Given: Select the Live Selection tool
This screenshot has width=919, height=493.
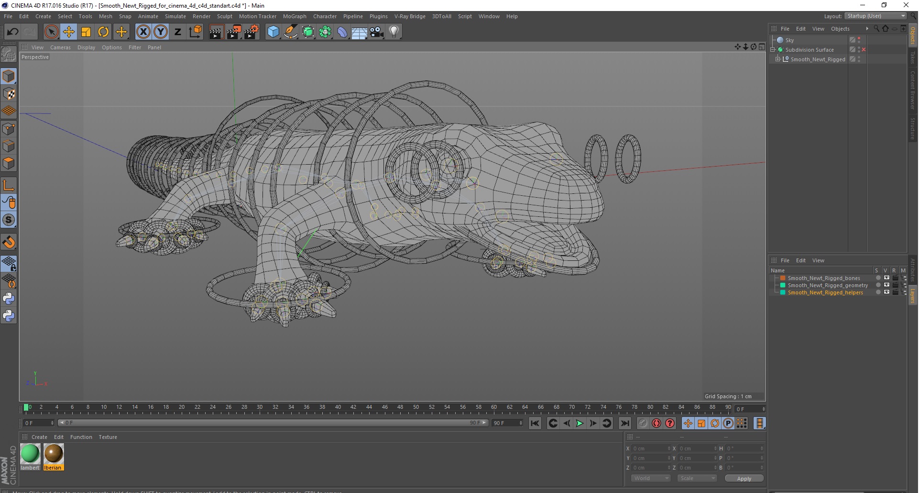Looking at the screenshot, I should point(51,32).
